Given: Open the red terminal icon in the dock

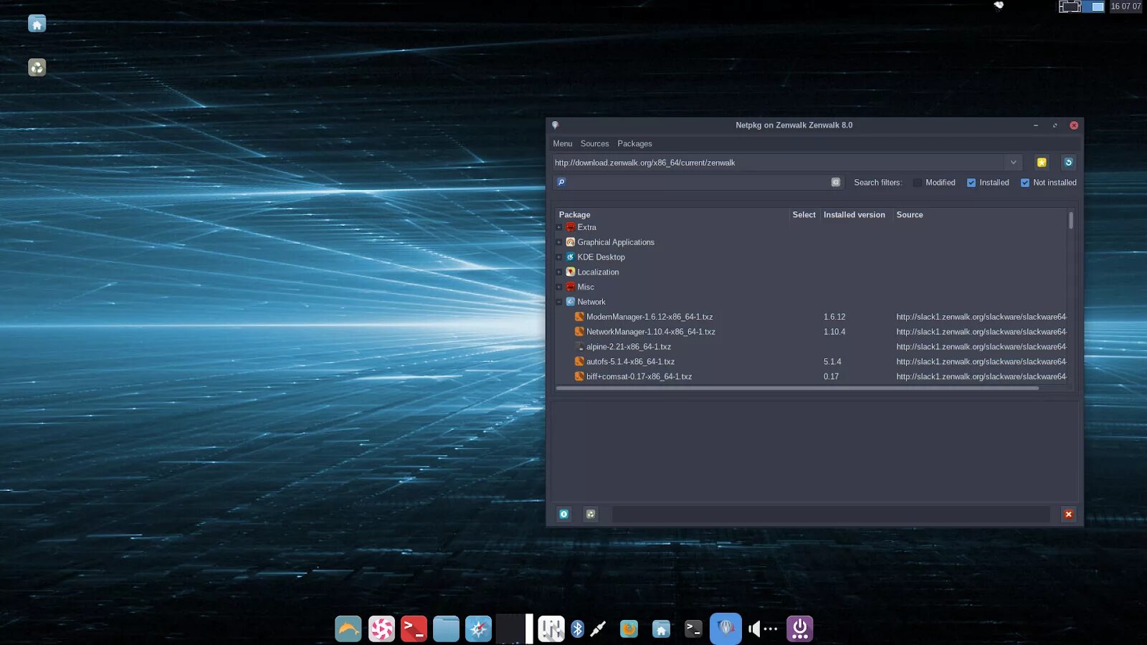Looking at the screenshot, I should (414, 629).
